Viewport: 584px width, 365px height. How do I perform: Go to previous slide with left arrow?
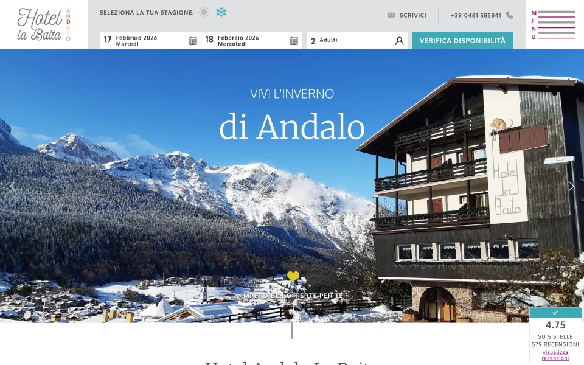click(x=12, y=186)
